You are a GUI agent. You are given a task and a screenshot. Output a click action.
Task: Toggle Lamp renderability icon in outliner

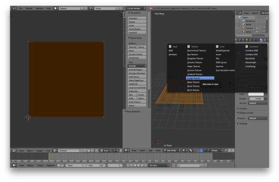click(264, 32)
